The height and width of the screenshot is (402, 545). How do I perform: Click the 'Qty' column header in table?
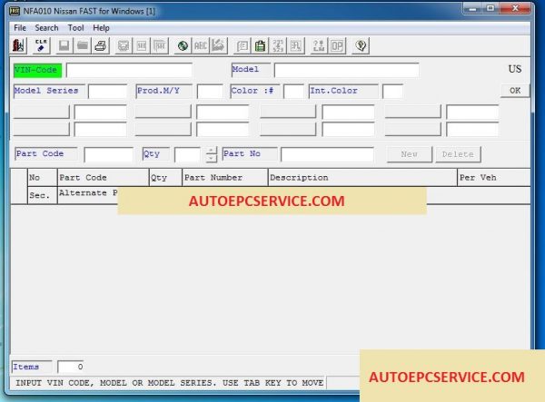click(165, 178)
